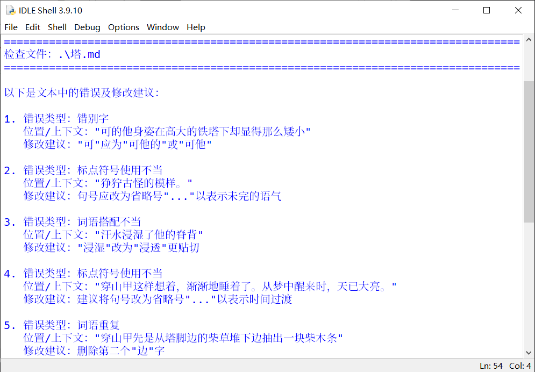Viewport: 535px width, 372px height.
Task: Click the line '3. 错误类型: 词语搭配不当'
Action: point(73,222)
